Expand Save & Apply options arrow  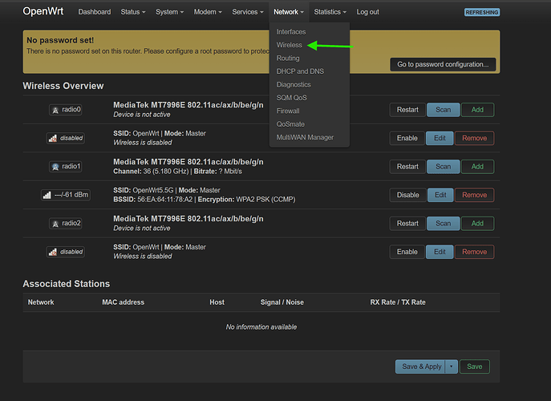(452, 367)
